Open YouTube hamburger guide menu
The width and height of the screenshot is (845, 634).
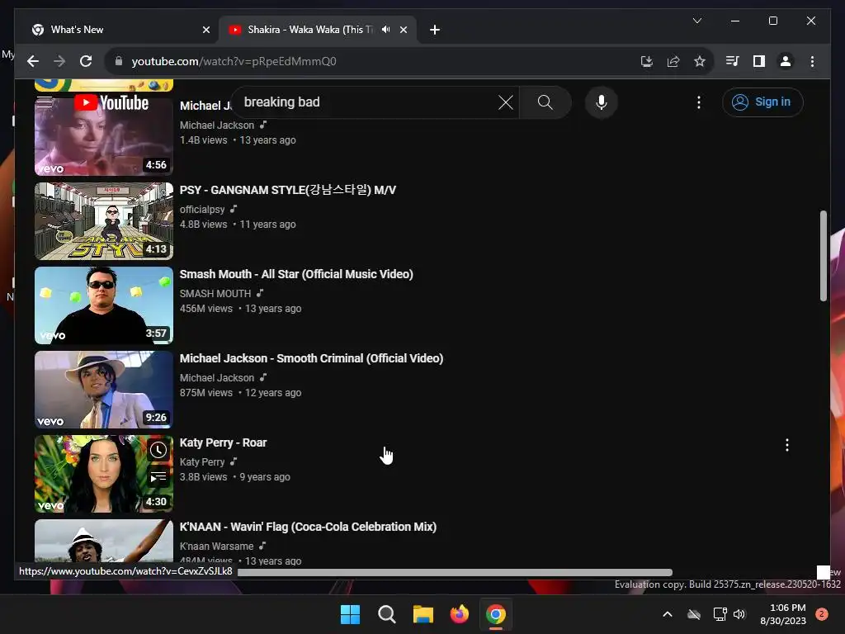pos(45,102)
